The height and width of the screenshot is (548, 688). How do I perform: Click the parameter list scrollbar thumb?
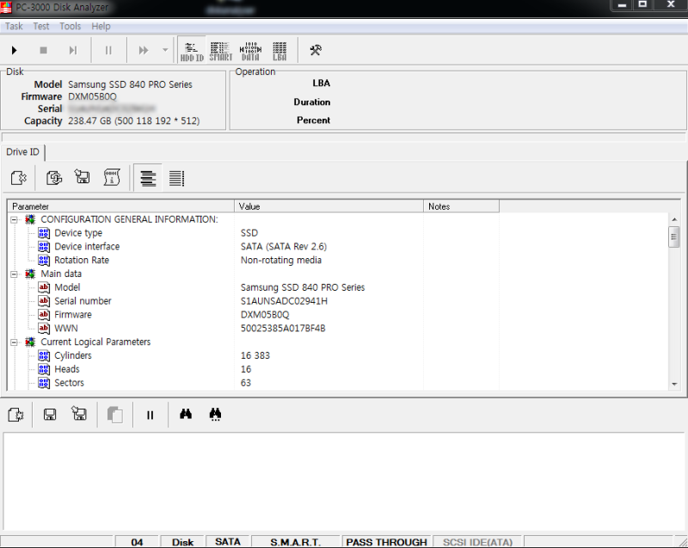pyautogui.click(x=674, y=237)
